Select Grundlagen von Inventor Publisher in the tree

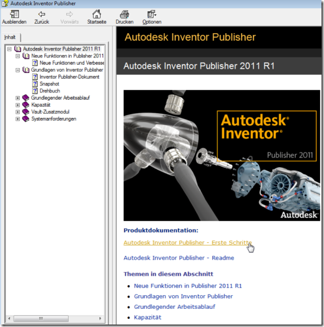pyautogui.click(x=67, y=70)
